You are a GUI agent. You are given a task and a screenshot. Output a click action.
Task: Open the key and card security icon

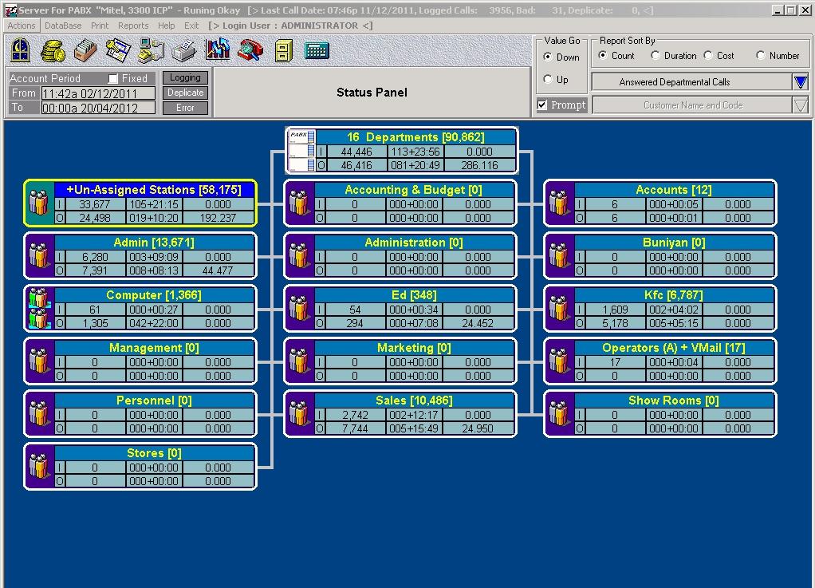(118, 50)
